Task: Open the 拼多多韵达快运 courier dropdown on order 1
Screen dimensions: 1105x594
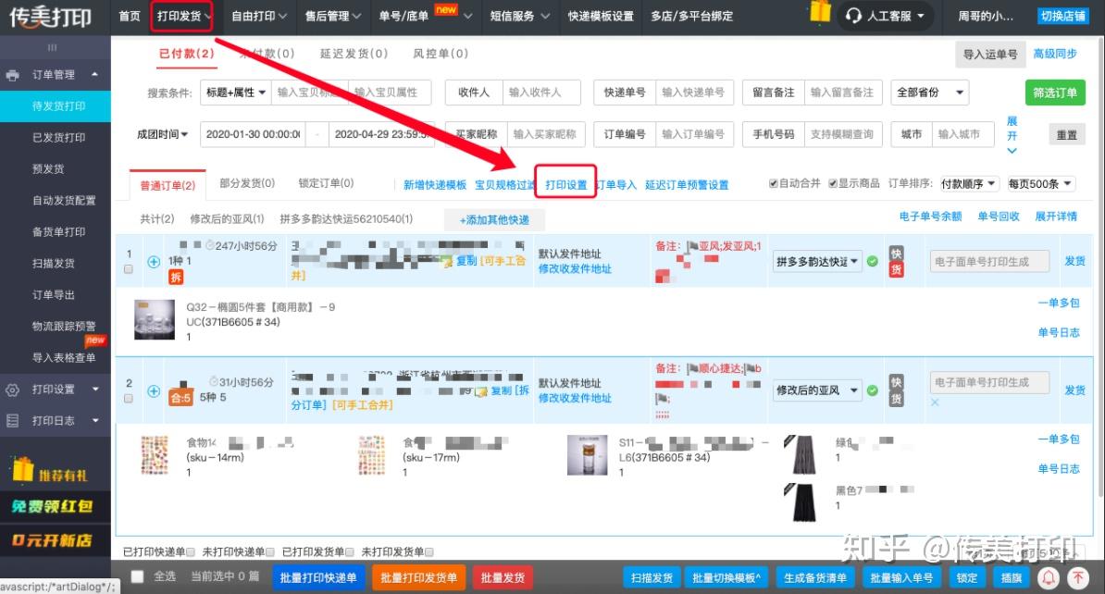Action: coord(817,262)
